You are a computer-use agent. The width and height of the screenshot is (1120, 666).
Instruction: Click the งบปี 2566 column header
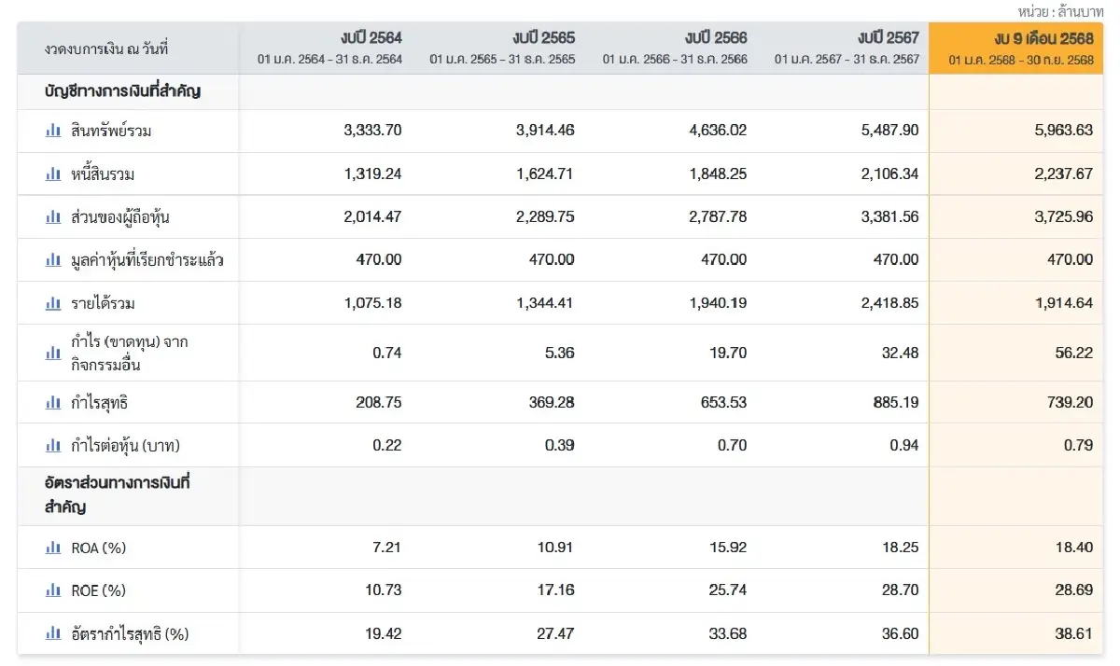(x=716, y=38)
